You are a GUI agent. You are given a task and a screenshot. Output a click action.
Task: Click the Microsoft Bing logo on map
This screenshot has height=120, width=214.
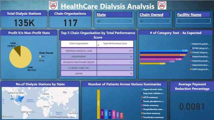click(x=8, y=117)
